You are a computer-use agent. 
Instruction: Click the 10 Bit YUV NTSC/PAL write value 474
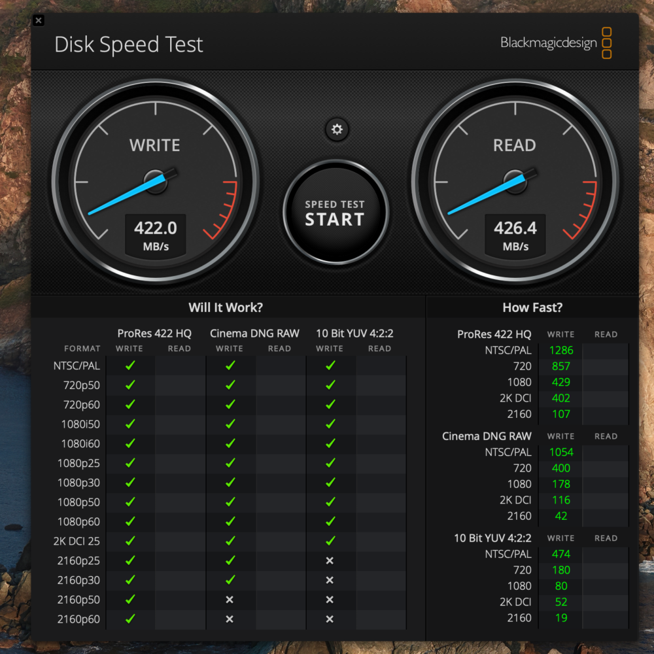point(561,554)
